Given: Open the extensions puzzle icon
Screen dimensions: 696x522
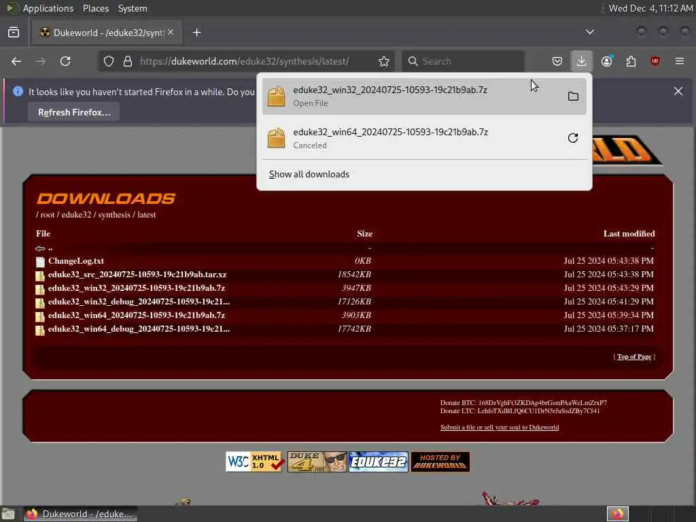Looking at the screenshot, I should [x=631, y=61].
